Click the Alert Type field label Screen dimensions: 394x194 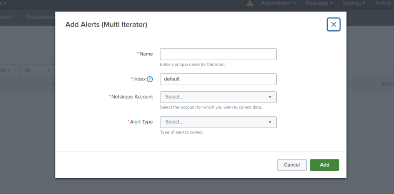(141, 122)
